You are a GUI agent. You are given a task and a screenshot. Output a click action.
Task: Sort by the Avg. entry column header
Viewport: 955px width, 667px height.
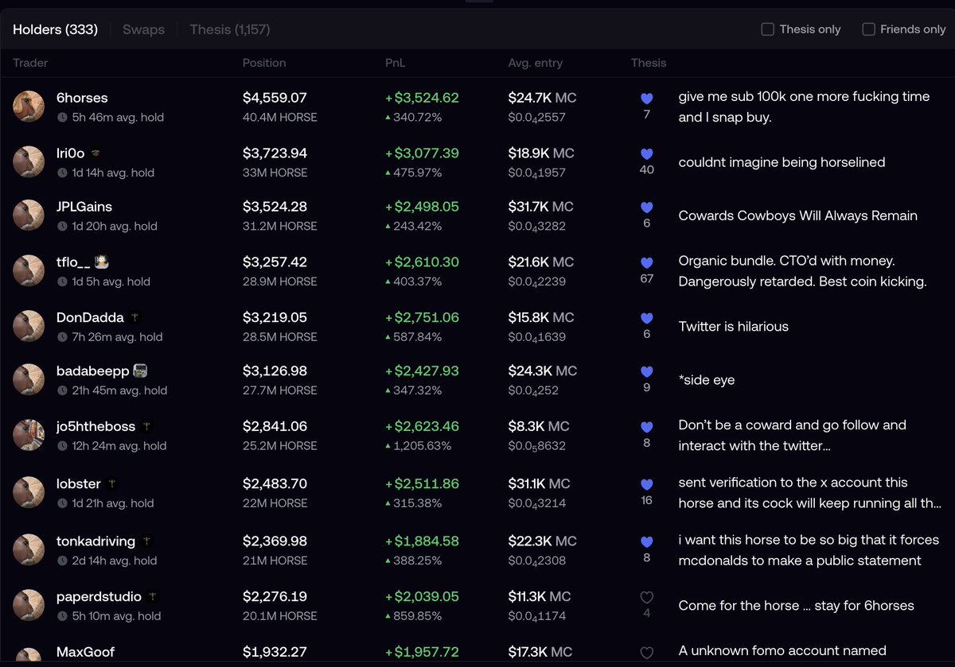pyautogui.click(x=536, y=63)
